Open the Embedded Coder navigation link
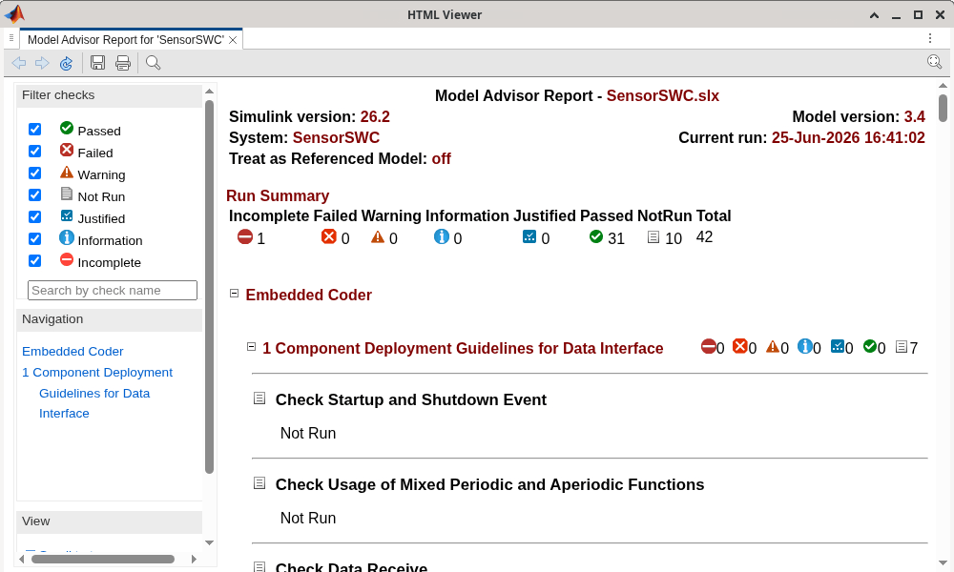 (x=73, y=352)
